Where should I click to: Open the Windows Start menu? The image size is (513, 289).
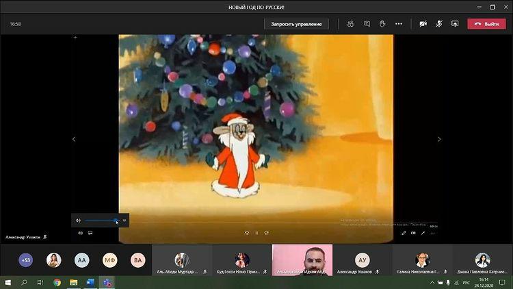[8, 282]
